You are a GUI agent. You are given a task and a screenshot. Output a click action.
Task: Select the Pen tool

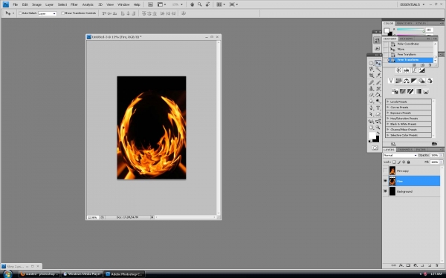point(371,108)
